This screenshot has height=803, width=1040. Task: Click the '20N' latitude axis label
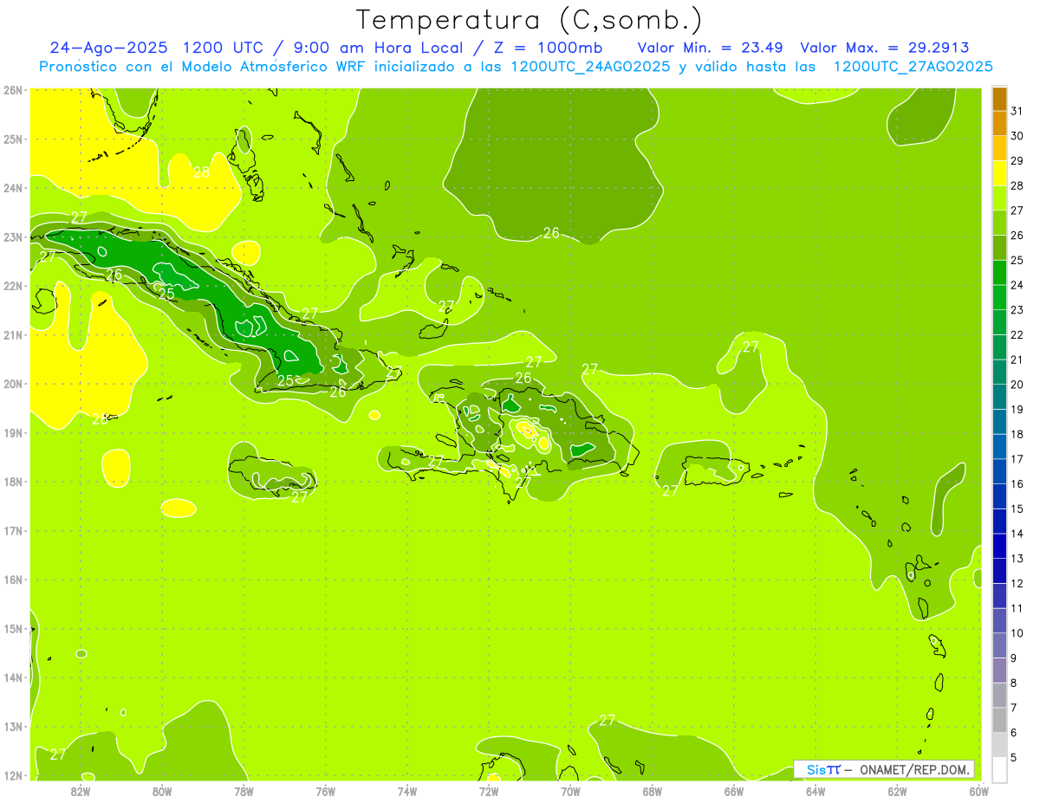point(13,384)
